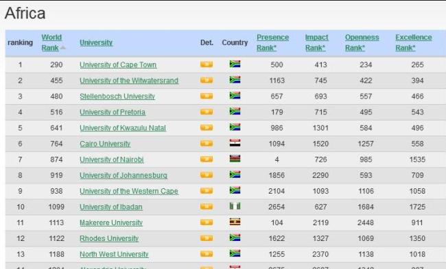Viewport: 446px width, 269px height.
Task: Sort by Openness Rank column
Action: 362,42
